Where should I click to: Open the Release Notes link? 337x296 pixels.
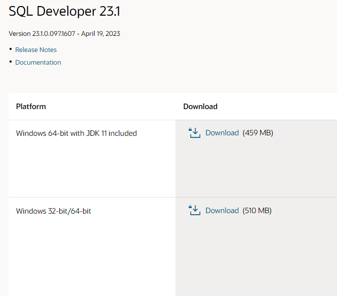(36, 50)
